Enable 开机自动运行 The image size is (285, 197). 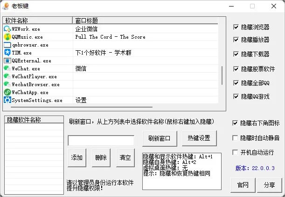pyautogui.click(x=235, y=152)
